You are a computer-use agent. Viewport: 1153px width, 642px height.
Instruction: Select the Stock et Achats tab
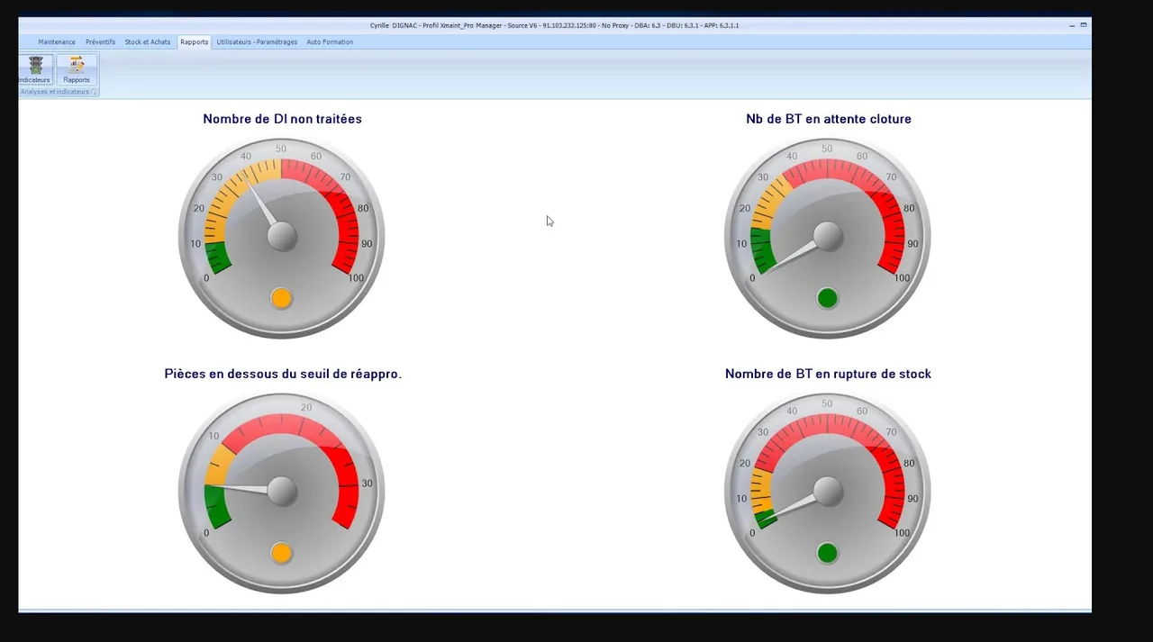[148, 42]
